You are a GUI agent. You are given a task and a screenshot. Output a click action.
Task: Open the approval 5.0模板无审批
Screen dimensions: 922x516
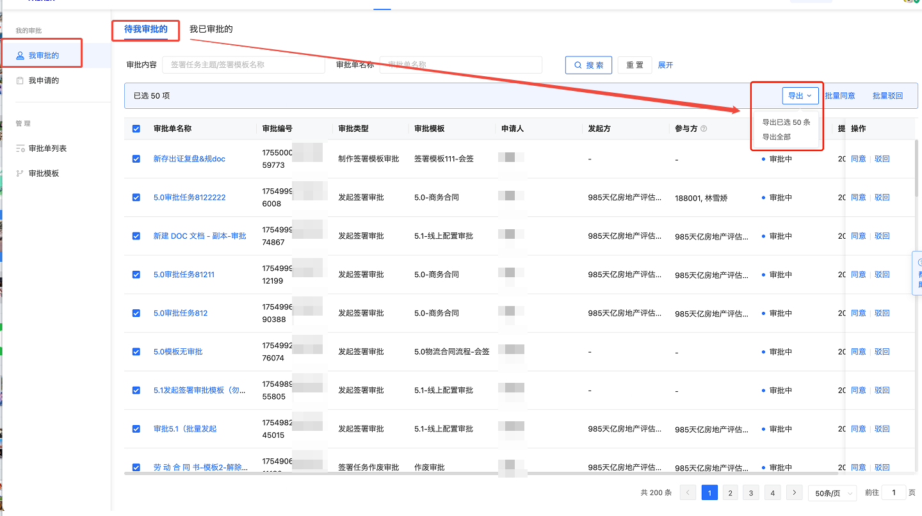(x=178, y=351)
